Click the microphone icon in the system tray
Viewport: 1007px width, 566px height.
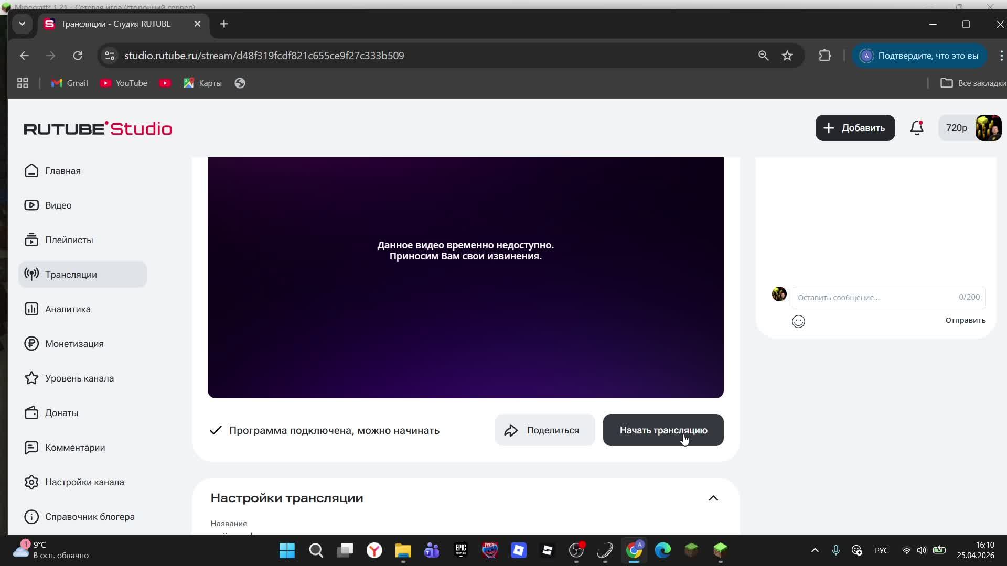pos(836,550)
